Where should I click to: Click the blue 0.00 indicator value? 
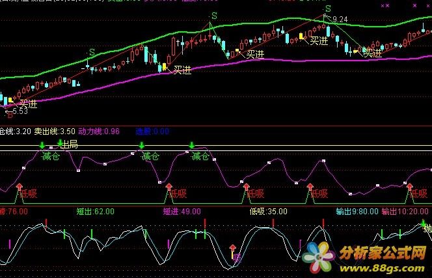tap(161, 132)
